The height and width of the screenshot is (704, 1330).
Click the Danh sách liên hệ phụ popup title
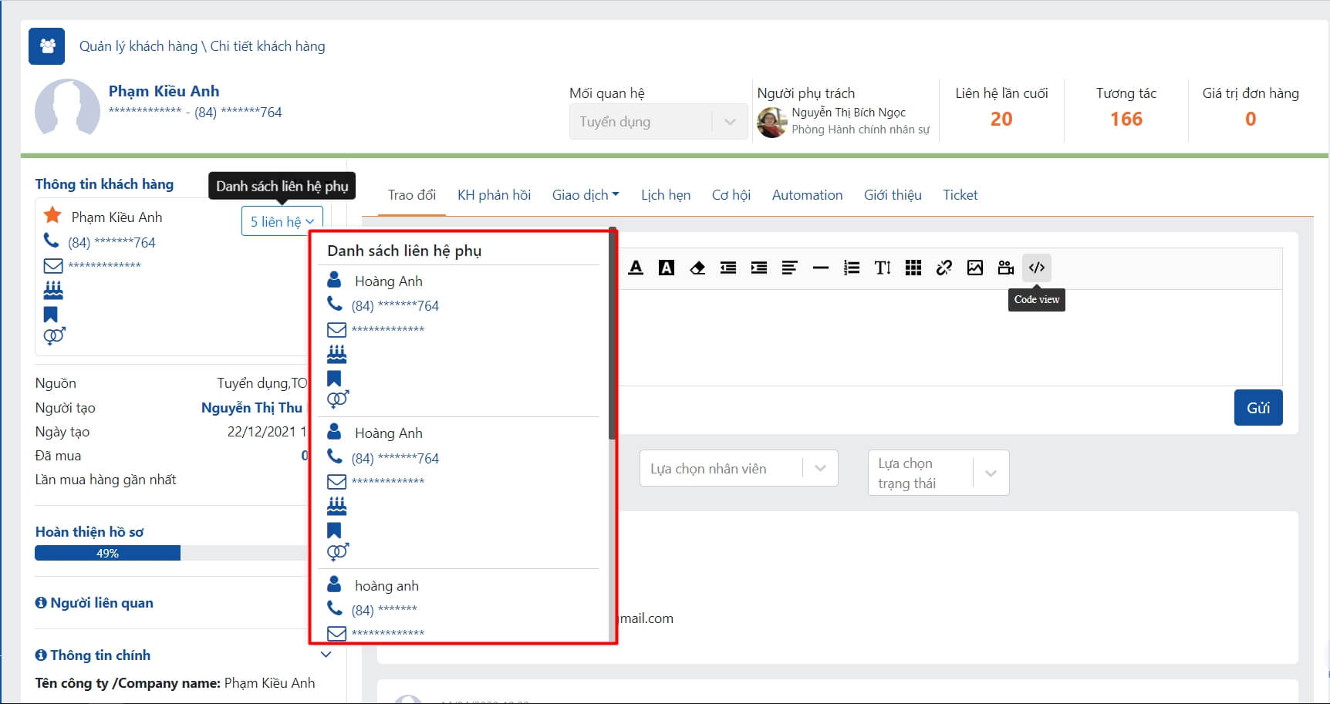(x=404, y=251)
